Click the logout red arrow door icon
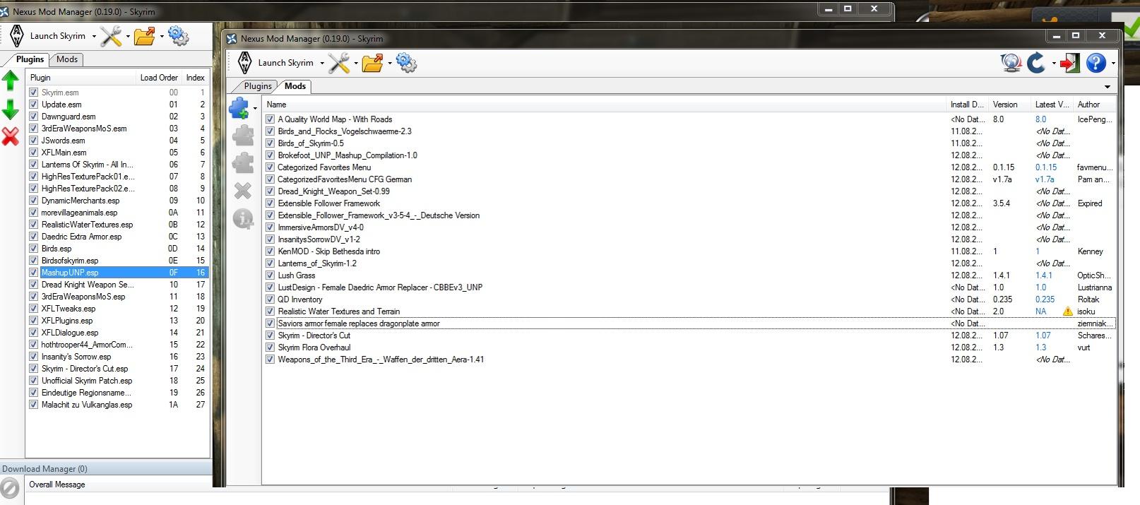 tap(1069, 63)
